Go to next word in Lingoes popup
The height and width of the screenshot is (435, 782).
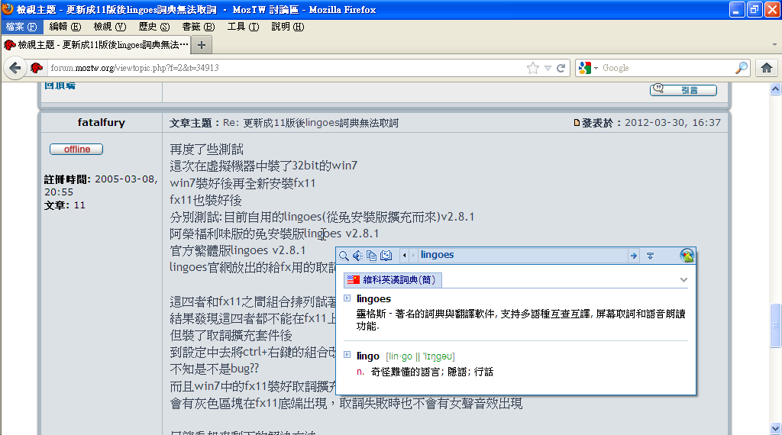[x=413, y=256]
